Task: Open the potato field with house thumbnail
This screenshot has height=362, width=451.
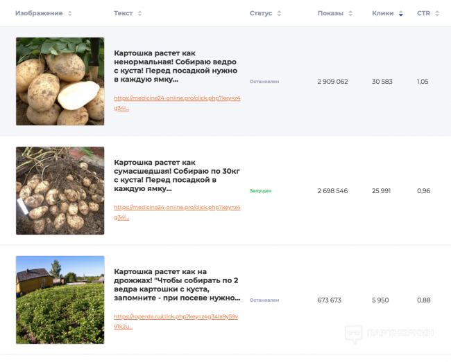Action: tap(60, 300)
